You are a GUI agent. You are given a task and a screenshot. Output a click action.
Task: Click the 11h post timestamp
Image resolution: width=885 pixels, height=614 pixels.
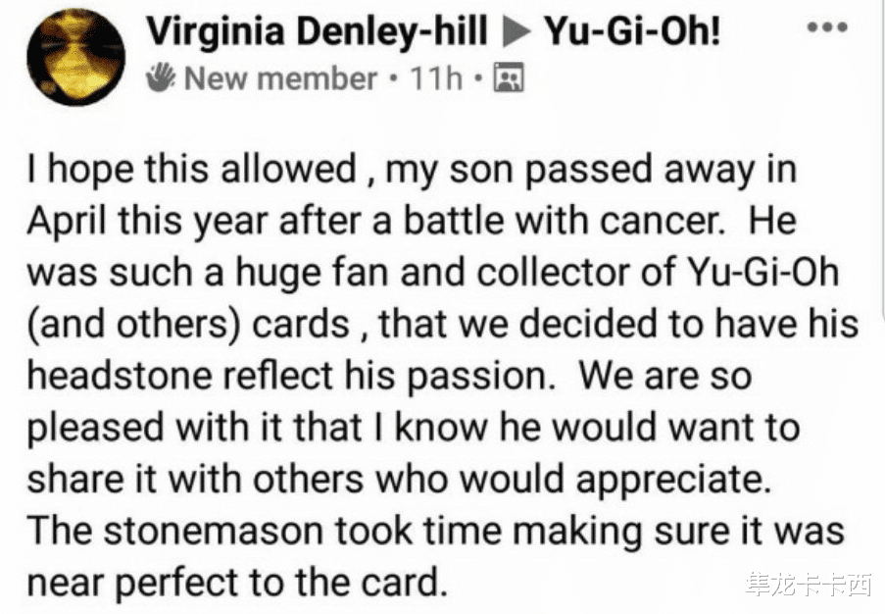pos(436,78)
